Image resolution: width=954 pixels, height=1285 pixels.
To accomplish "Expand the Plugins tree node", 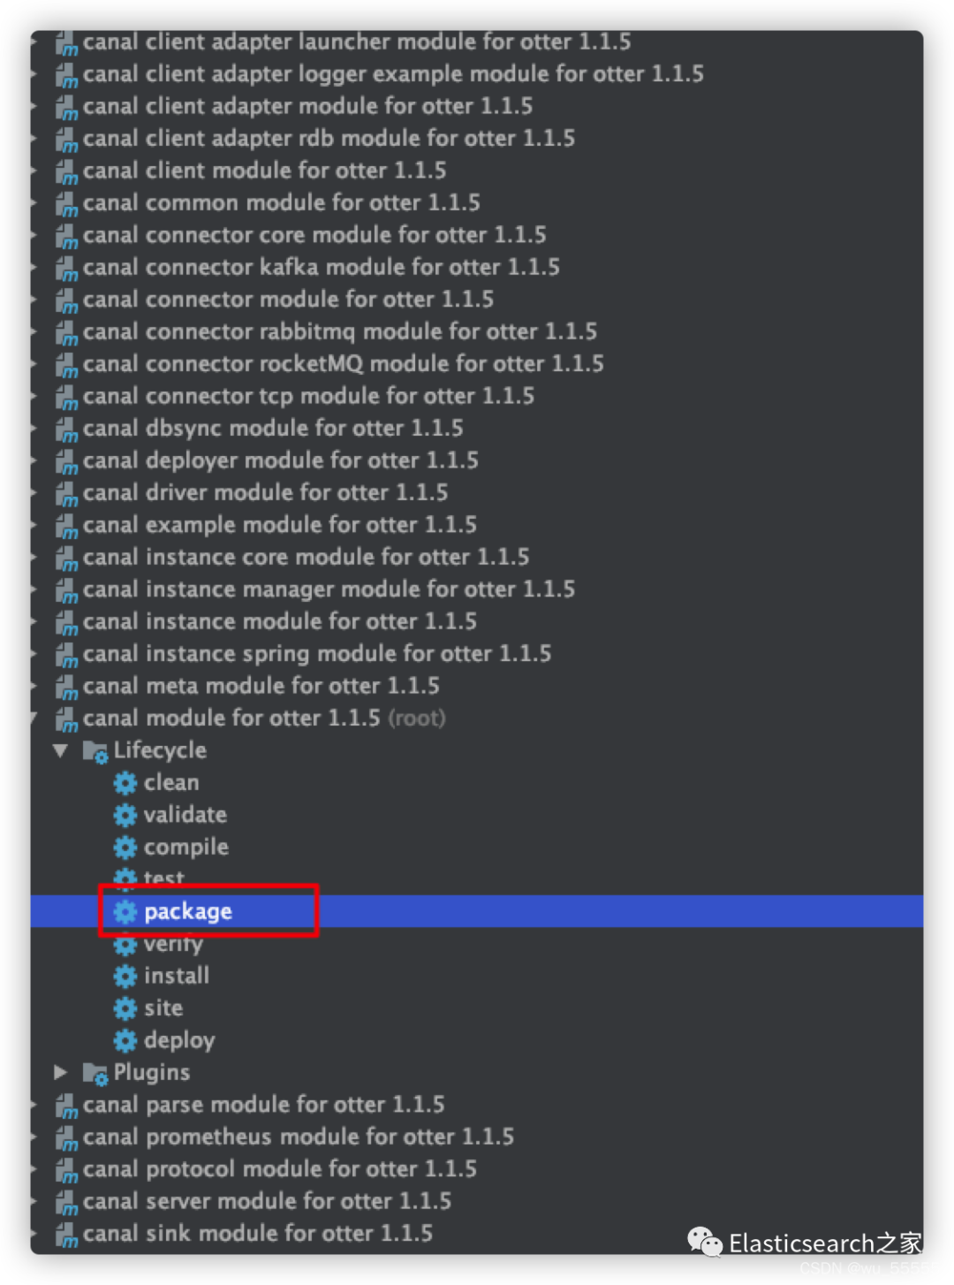I will (x=60, y=1072).
